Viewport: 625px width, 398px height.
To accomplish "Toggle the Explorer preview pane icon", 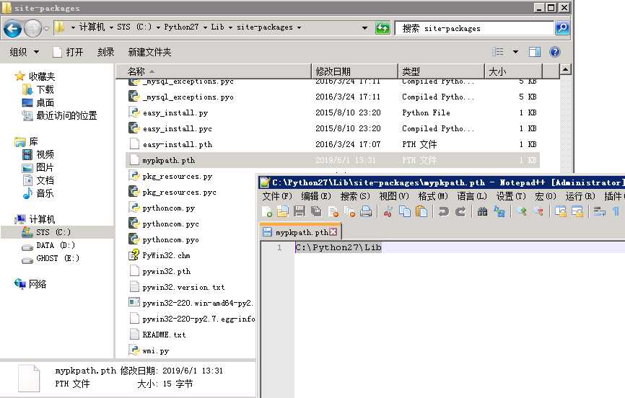I will pyautogui.click(x=535, y=52).
